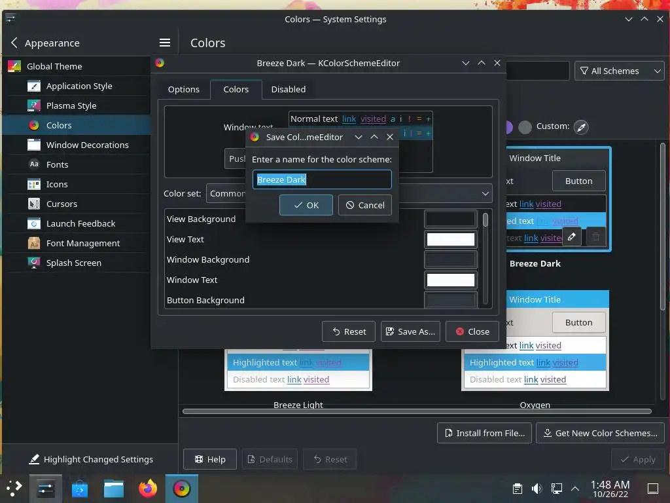Click the Launch Feedback icon
The image size is (670, 503).
pyautogui.click(x=34, y=224)
